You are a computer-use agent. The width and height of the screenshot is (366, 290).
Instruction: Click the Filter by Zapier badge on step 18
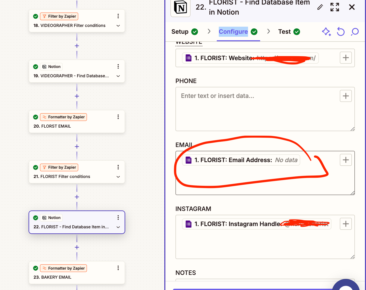pos(59,16)
